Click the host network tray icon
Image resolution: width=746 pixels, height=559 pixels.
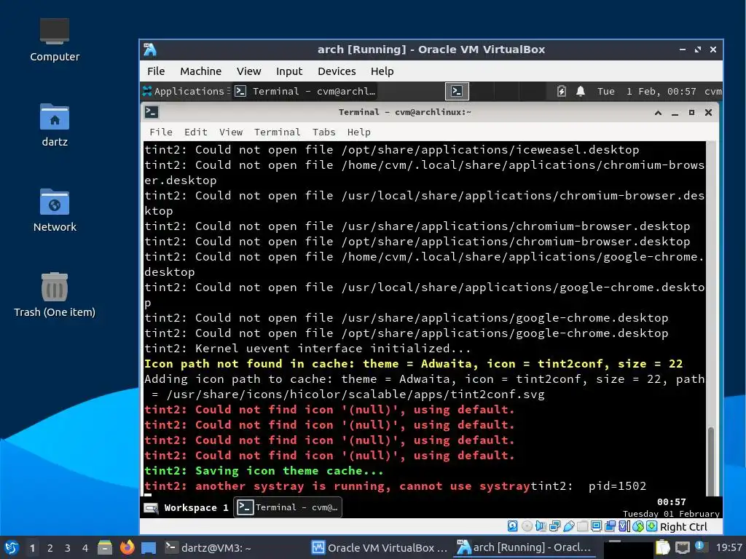[683, 547]
